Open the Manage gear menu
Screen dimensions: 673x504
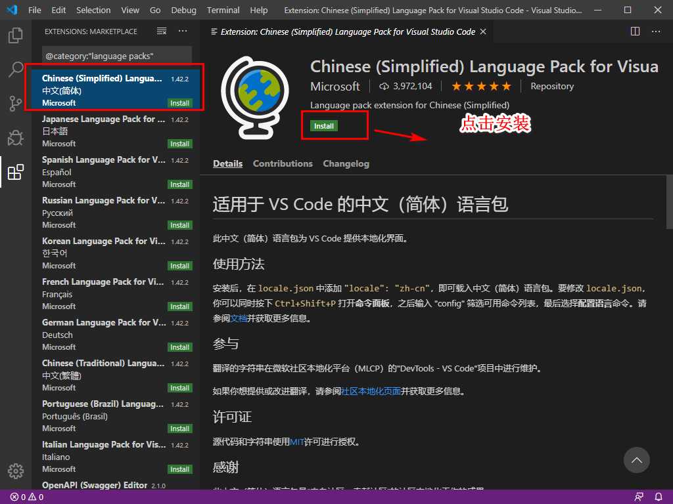(x=16, y=471)
